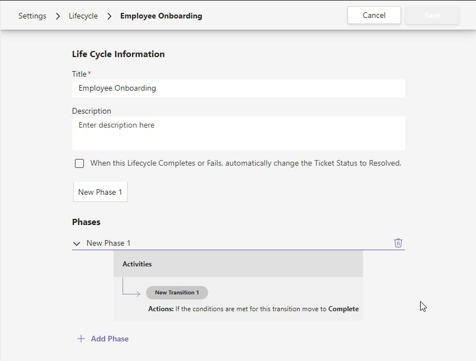The width and height of the screenshot is (476, 361).
Task: Click into the Description text area
Action: point(238,133)
